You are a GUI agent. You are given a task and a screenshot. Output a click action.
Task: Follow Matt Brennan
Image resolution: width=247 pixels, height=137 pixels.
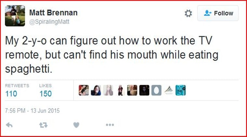(x=218, y=13)
